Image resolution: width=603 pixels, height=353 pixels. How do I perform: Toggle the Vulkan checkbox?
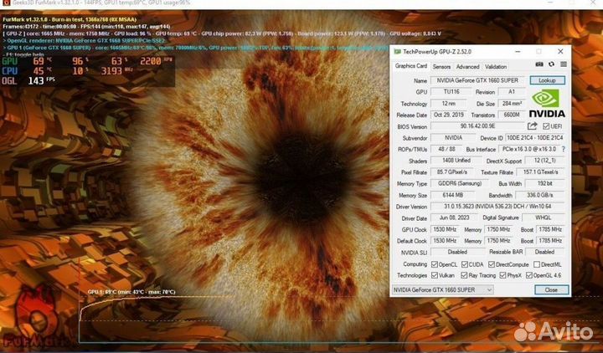click(x=435, y=275)
